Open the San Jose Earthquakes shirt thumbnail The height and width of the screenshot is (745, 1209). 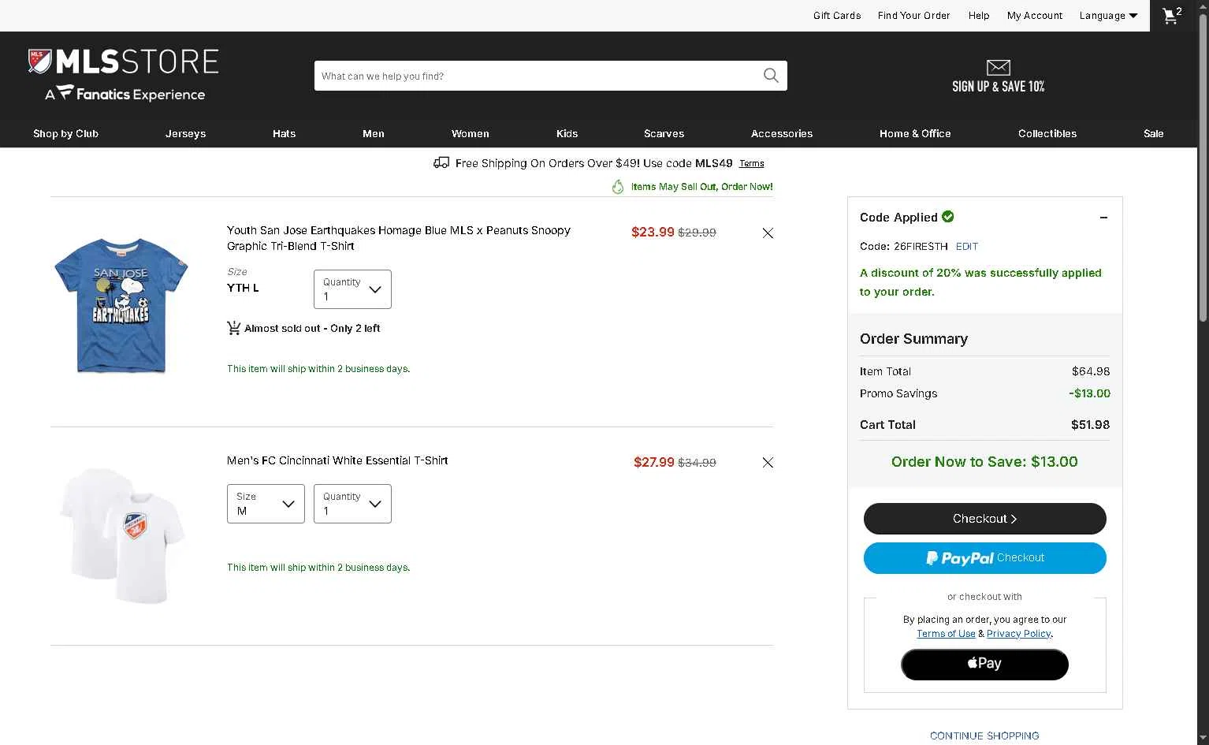[121, 305]
